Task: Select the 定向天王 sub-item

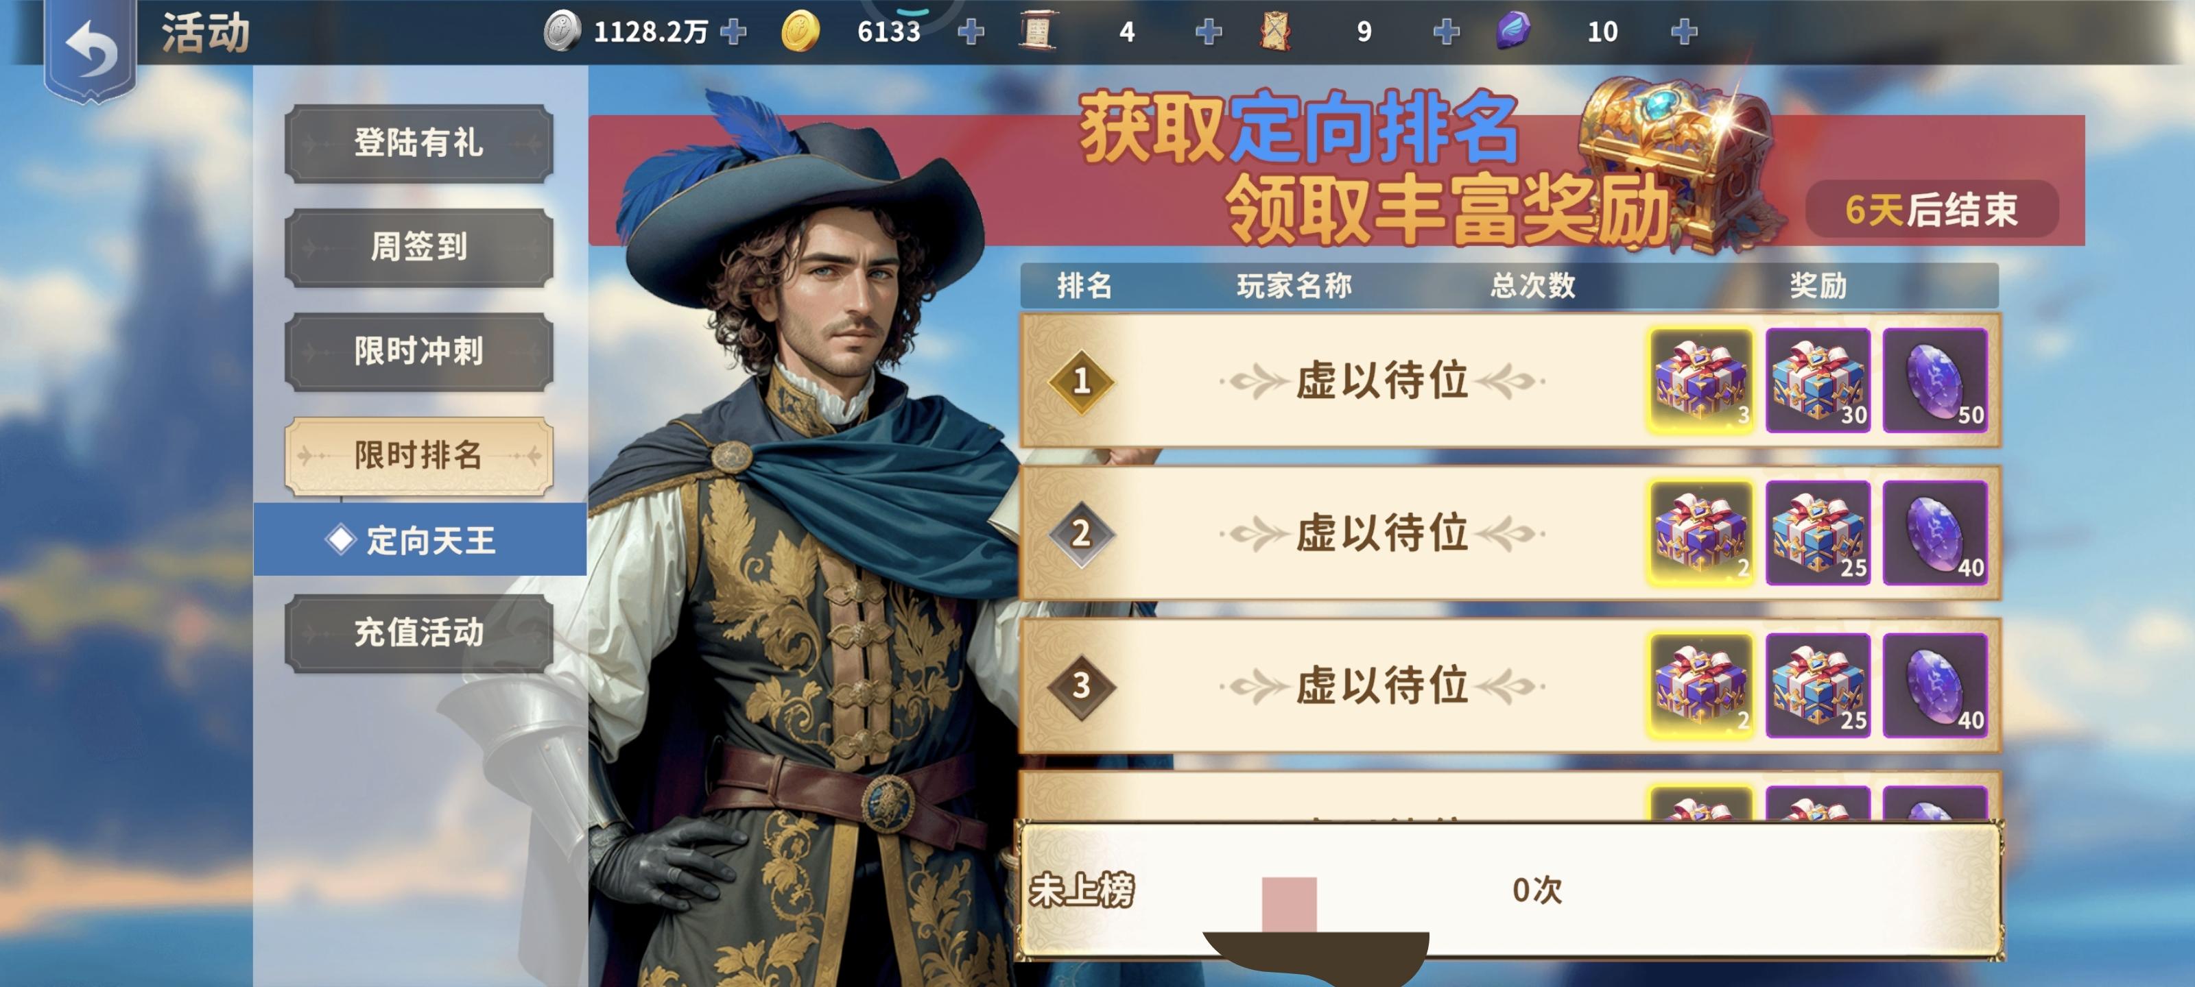Action: tap(420, 539)
